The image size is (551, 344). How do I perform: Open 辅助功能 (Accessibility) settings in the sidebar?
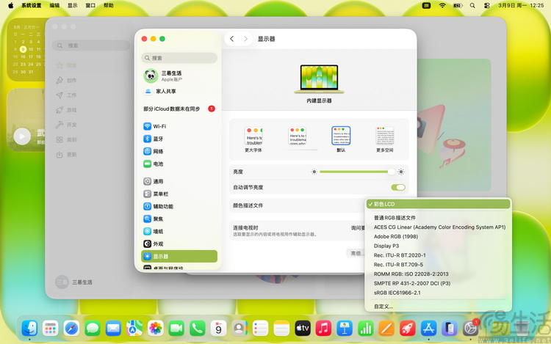coord(179,206)
